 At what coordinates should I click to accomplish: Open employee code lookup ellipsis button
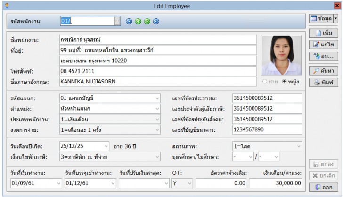click(117, 21)
